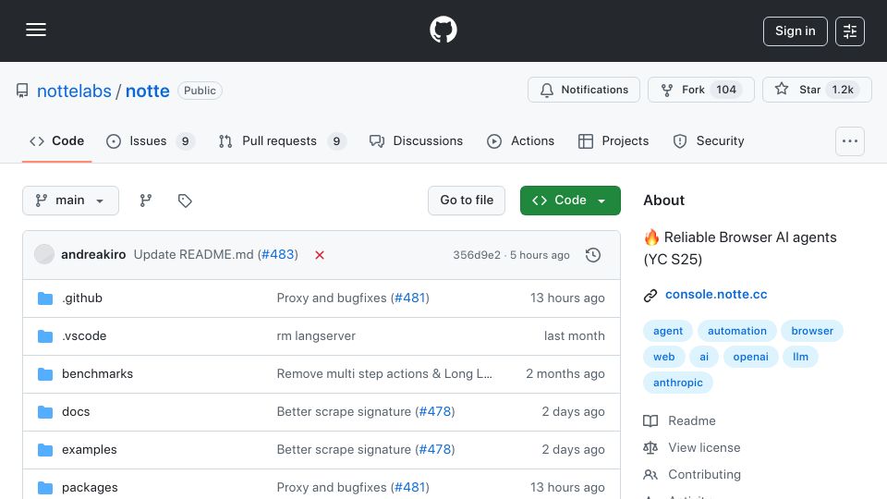Open #481 link in packages row
Viewport: 887px width, 499px height.
(x=409, y=488)
